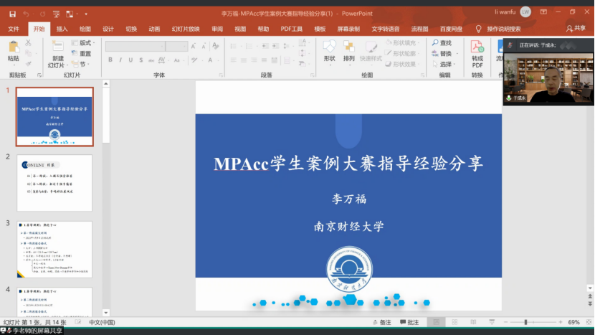Switch to slide sorter view icon
Viewport: 595px width, 335px height.
[455, 323]
